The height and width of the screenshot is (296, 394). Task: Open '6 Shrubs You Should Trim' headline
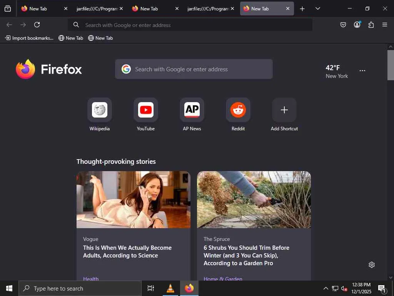pyautogui.click(x=247, y=255)
